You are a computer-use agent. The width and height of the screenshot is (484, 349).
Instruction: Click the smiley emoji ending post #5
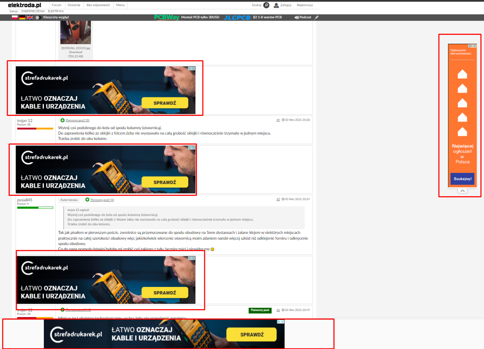point(212,249)
